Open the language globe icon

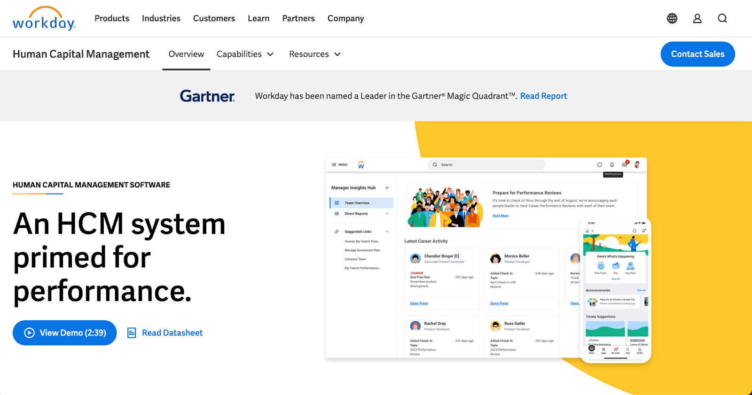pos(672,18)
